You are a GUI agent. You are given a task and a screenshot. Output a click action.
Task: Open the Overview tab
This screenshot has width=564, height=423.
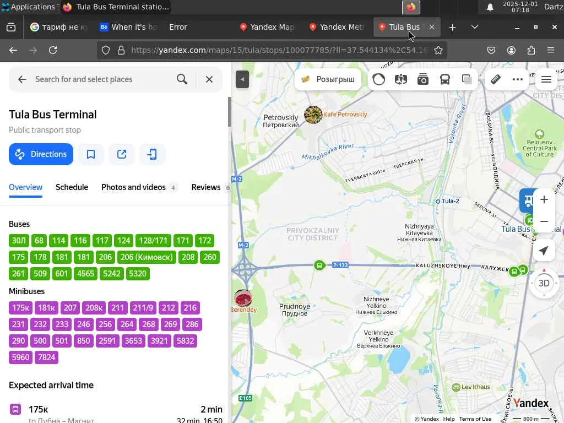coord(25,187)
